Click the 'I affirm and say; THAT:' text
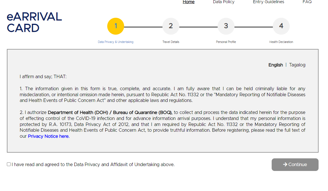 pyautogui.click(x=43, y=77)
